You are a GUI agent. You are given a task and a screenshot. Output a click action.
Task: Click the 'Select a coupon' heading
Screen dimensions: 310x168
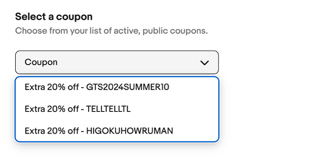click(x=54, y=17)
